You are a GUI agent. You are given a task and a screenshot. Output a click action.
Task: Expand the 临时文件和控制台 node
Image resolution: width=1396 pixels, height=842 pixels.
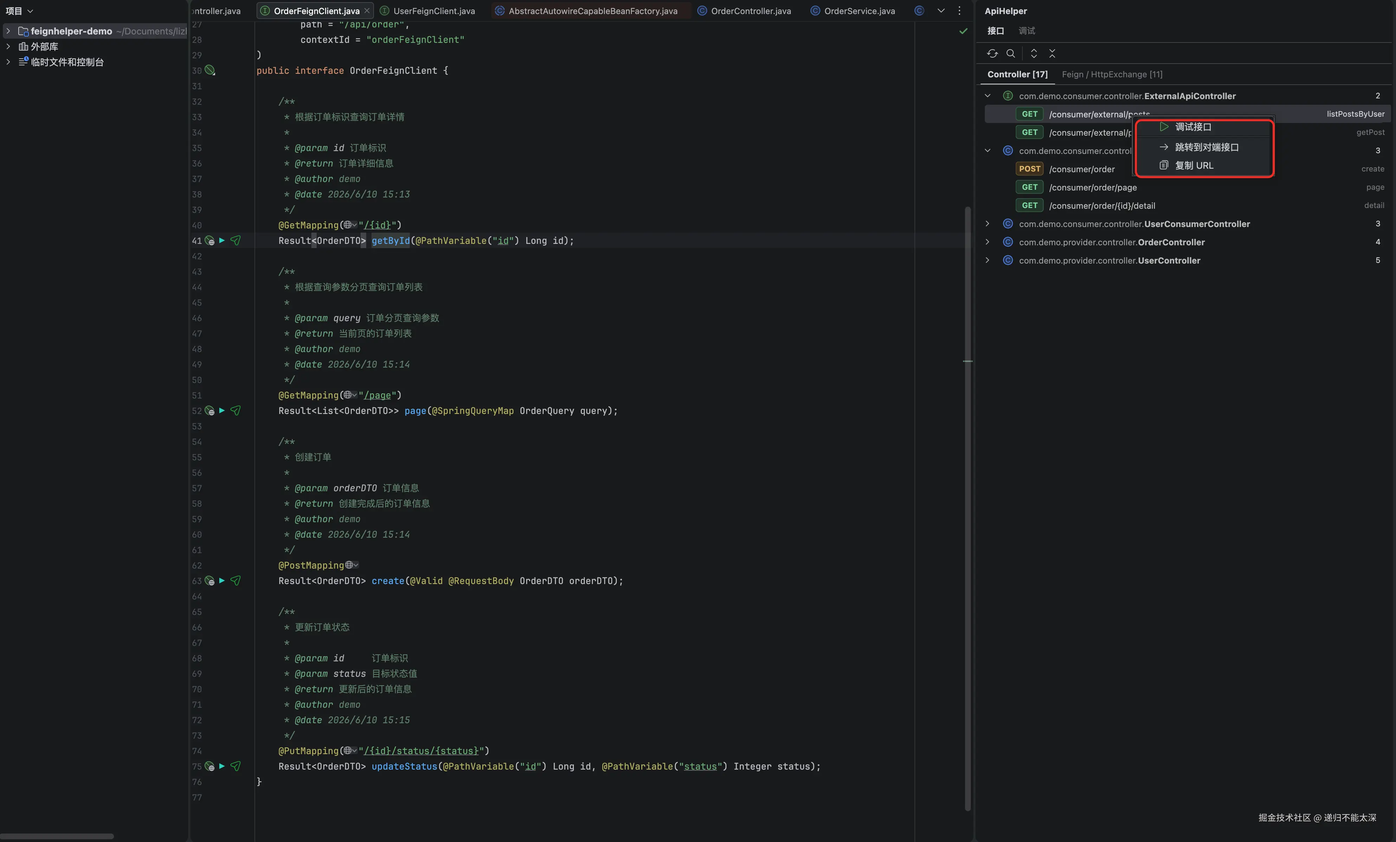8,62
